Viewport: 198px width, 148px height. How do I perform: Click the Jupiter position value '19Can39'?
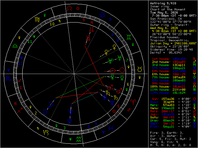click(168, 114)
